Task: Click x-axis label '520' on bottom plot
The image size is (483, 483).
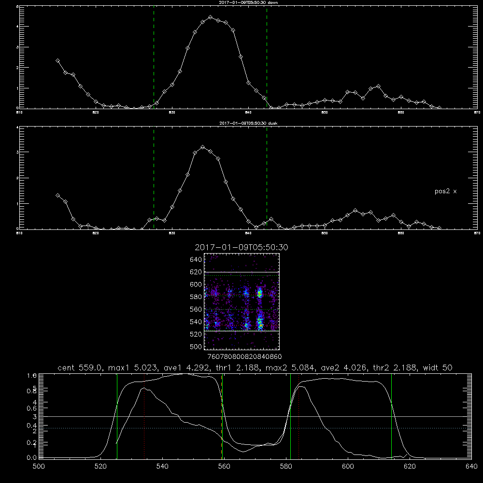Action: point(100,467)
